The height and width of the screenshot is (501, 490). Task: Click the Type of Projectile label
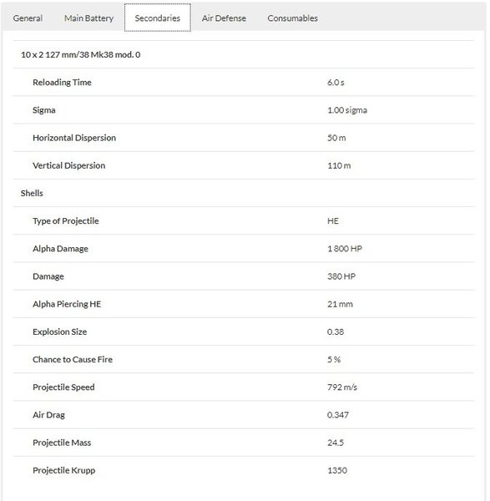(65, 221)
